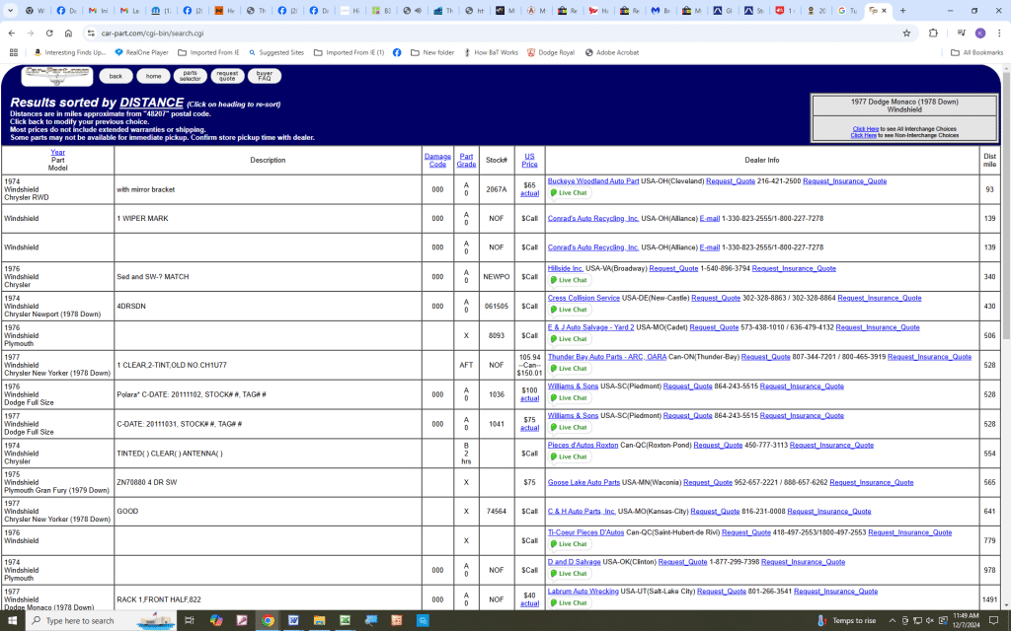This screenshot has height=631, width=1011.
Task: Re-sort results via the DISTANCE heading link
Action: [x=151, y=103]
